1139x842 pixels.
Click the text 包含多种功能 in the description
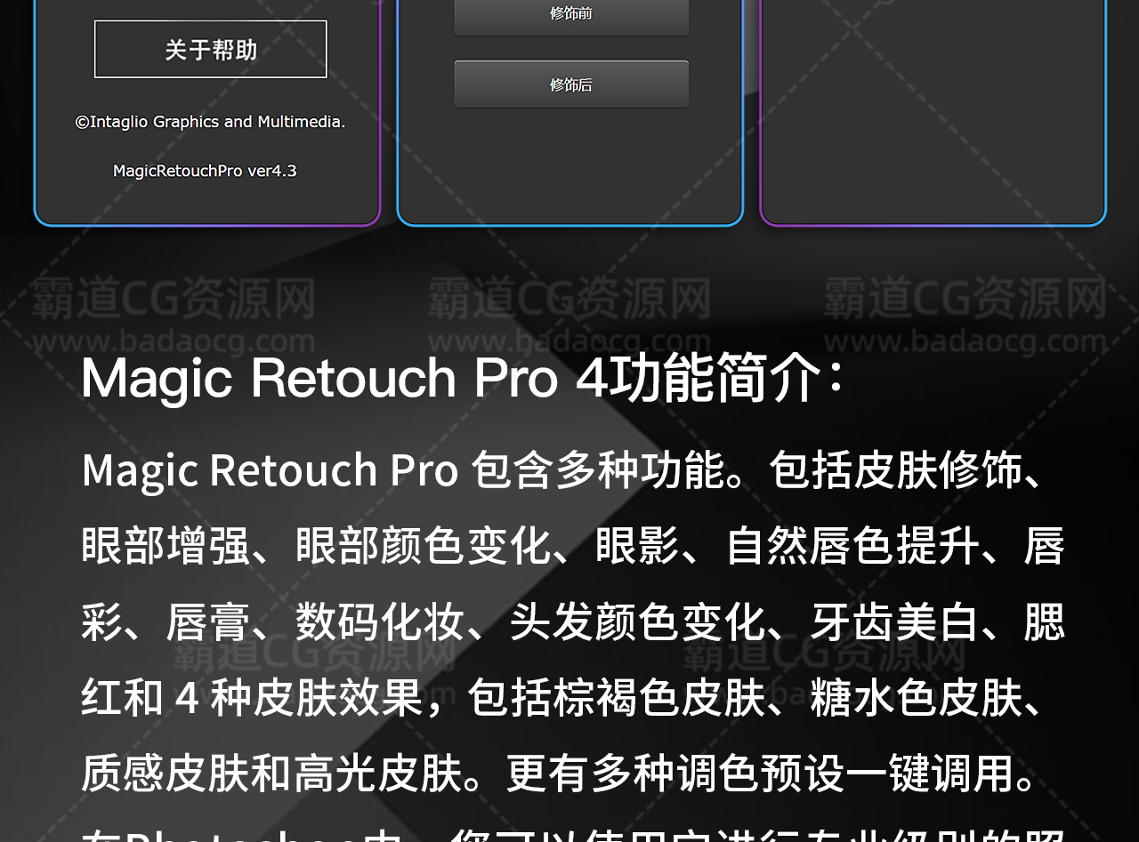[x=596, y=470]
